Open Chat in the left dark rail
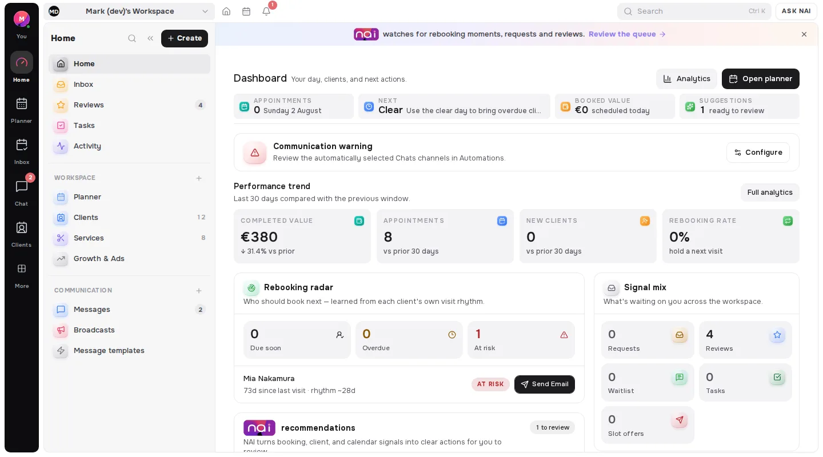This screenshot has height=457, width=823. 22,193
